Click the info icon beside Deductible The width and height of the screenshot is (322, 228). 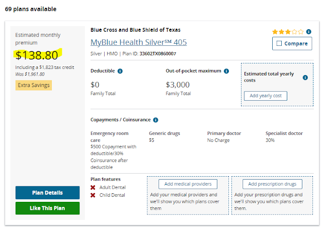[120, 71]
